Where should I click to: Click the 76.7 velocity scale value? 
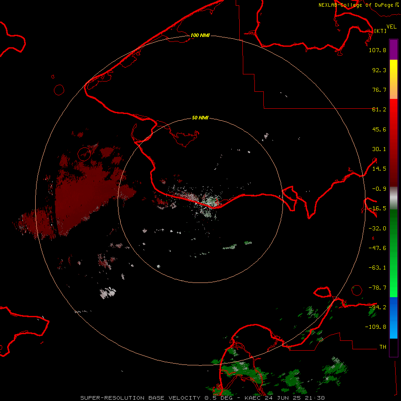379,90
